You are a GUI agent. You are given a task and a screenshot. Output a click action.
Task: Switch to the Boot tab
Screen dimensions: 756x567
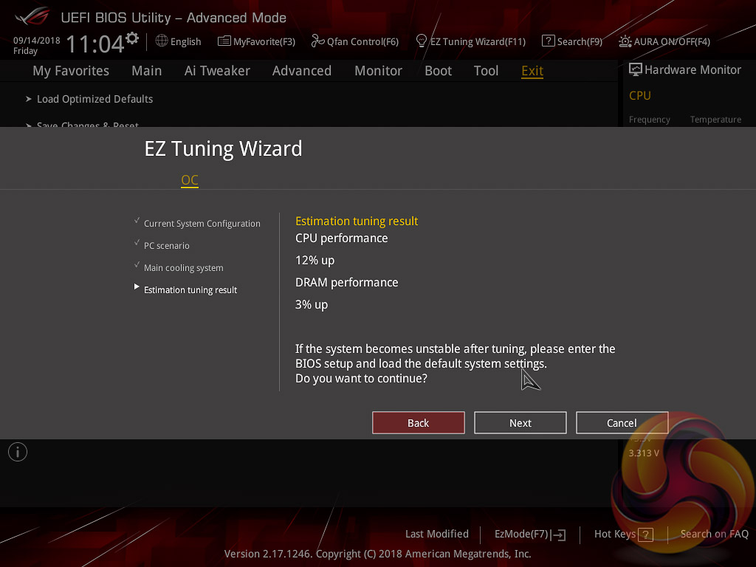[439, 71]
